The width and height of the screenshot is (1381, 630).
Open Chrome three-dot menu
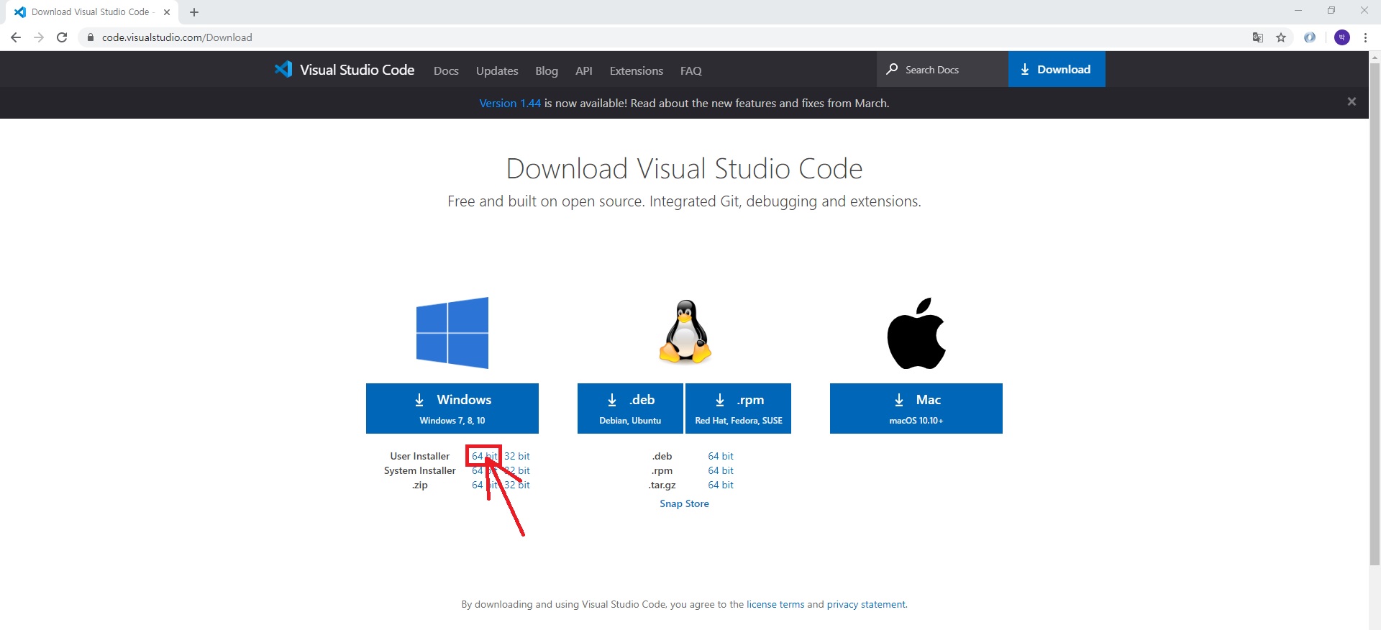click(x=1365, y=37)
